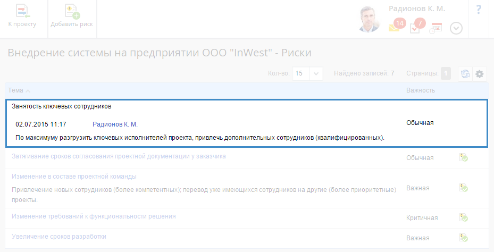The width and height of the screenshot is (494, 252).
Task: Open messages envelope with 14 badge
Action: coord(395,27)
